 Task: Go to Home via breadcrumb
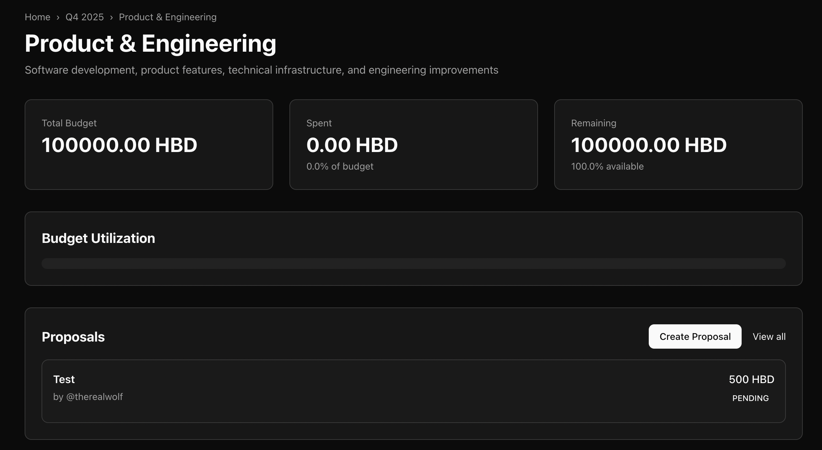[37, 17]
